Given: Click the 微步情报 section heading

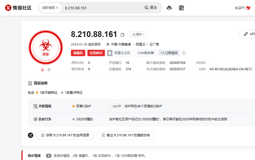Looking at the screenshot, I should tap(34, 156).
